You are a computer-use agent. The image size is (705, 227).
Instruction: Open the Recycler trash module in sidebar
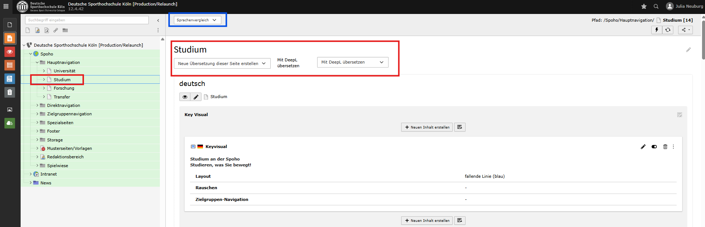[x=10, y=92]
